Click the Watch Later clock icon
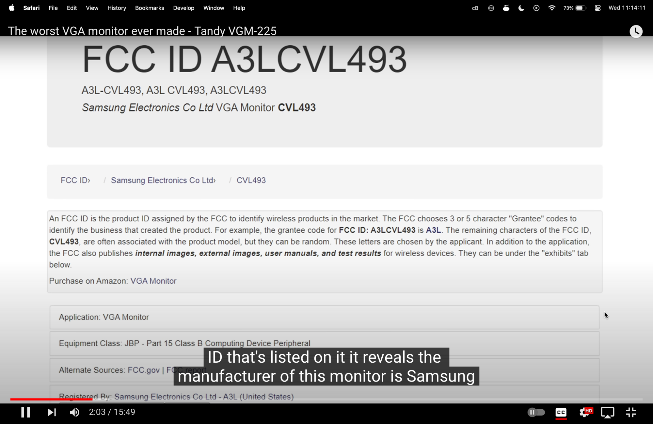 point(636,31)
